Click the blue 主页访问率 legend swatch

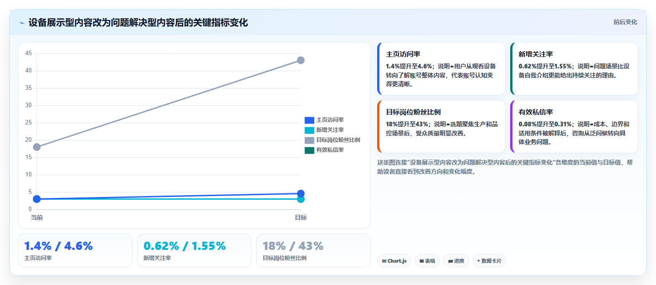click(x=309, y=120)
